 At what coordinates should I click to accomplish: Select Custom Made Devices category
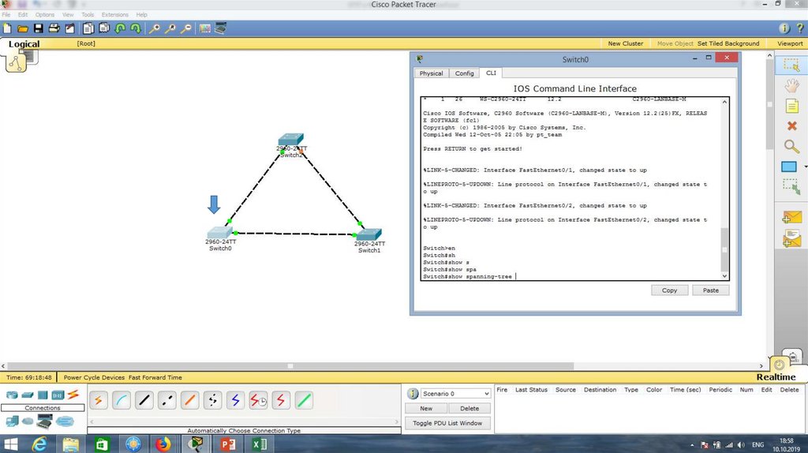[44, 421]
